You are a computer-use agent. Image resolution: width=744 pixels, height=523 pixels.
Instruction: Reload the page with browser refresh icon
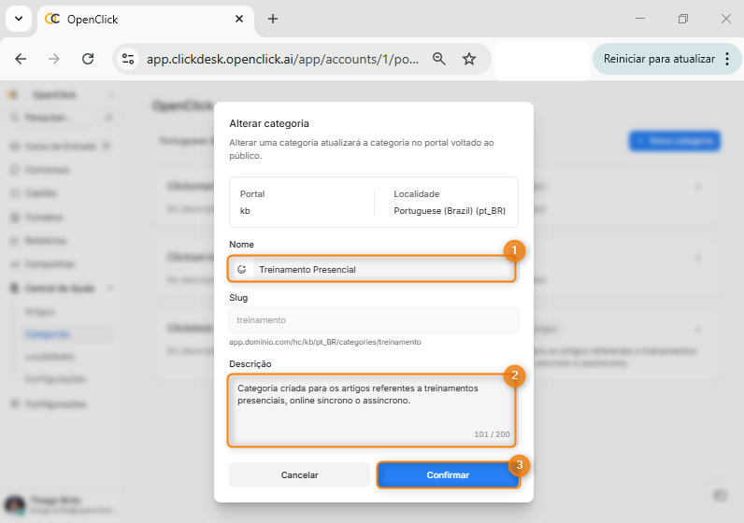[x=88, y=59]
